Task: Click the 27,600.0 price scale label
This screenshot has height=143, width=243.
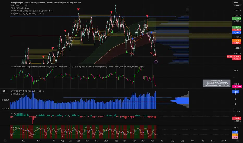Action: [x=237, y=10]
